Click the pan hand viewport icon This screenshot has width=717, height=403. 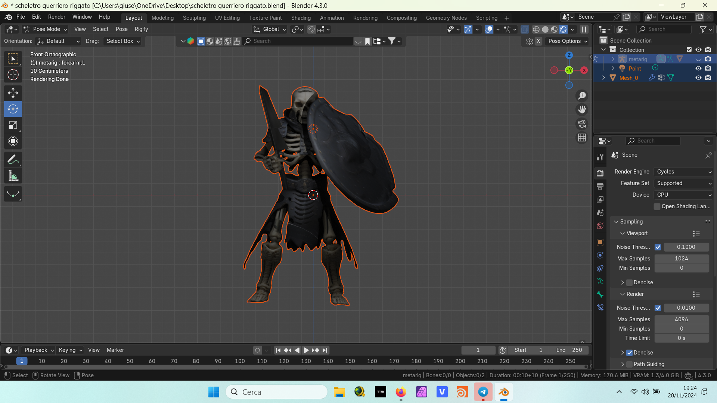click(582, 110)
